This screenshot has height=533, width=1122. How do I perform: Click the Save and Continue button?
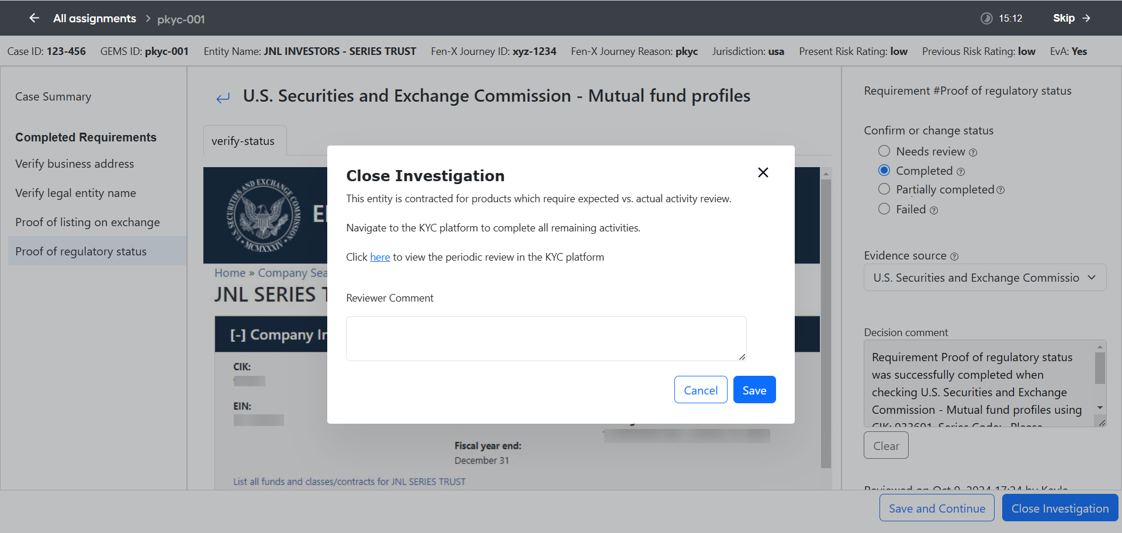click(x=937, y=508)
